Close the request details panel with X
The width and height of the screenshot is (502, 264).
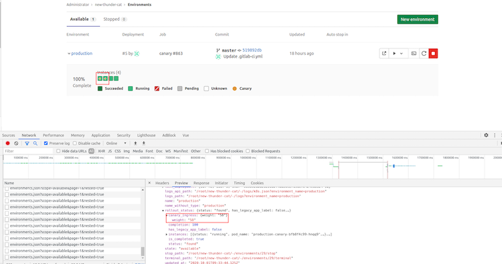149,183
